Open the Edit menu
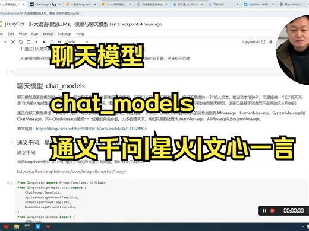Image resolution: width=309 pixels, height=231 pixels. [11, 34]
